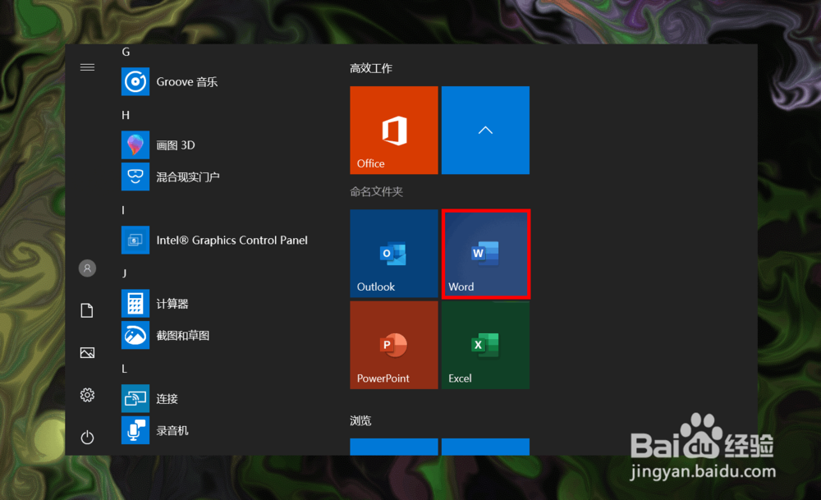The width and height of the screenshot is (821, 500).
Task: Launch the 录音机 voice recorder app
Action: [x=135, y=430]
